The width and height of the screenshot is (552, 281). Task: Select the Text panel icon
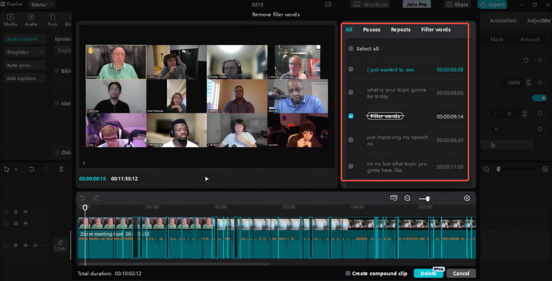tap(52, 19)
